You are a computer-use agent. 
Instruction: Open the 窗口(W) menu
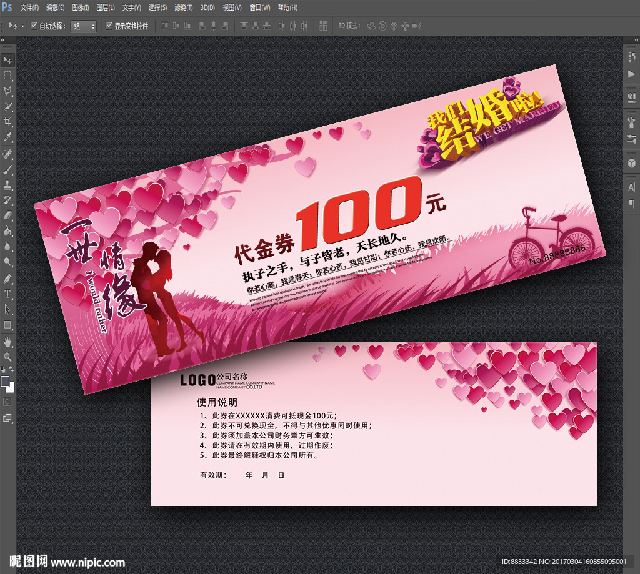point(259,7)
